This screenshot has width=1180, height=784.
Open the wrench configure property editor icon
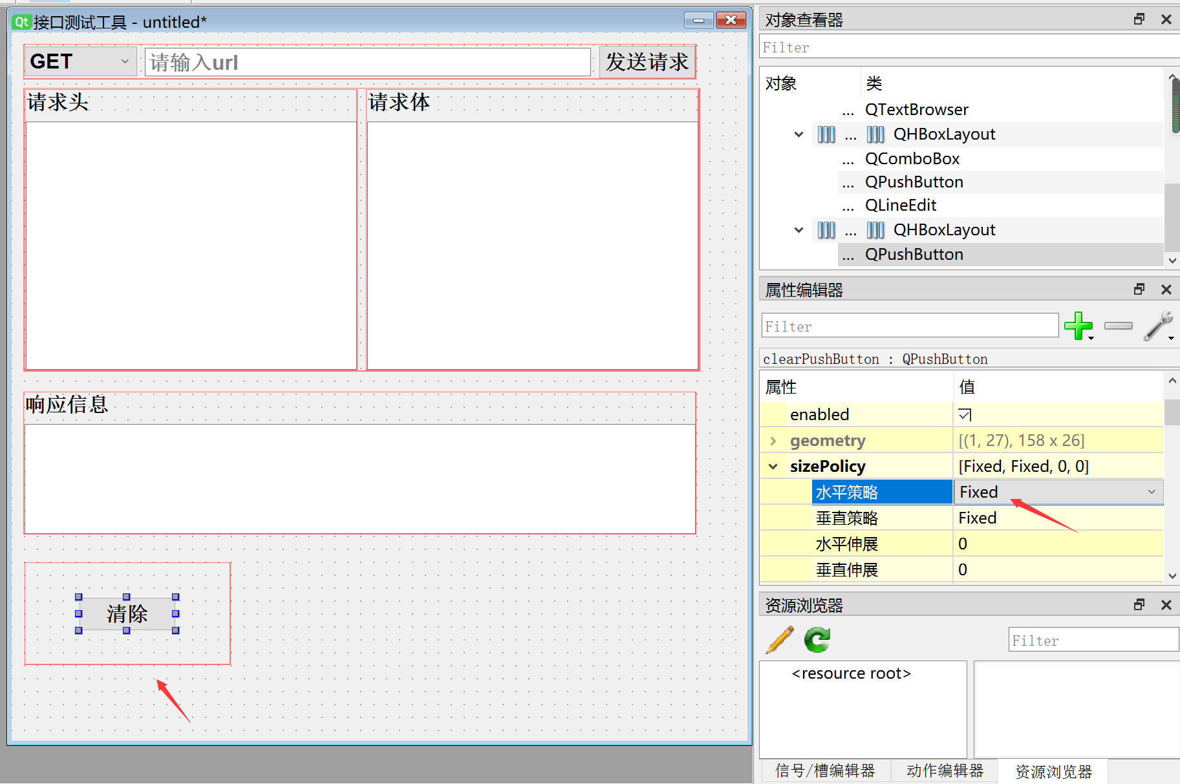1159,326
